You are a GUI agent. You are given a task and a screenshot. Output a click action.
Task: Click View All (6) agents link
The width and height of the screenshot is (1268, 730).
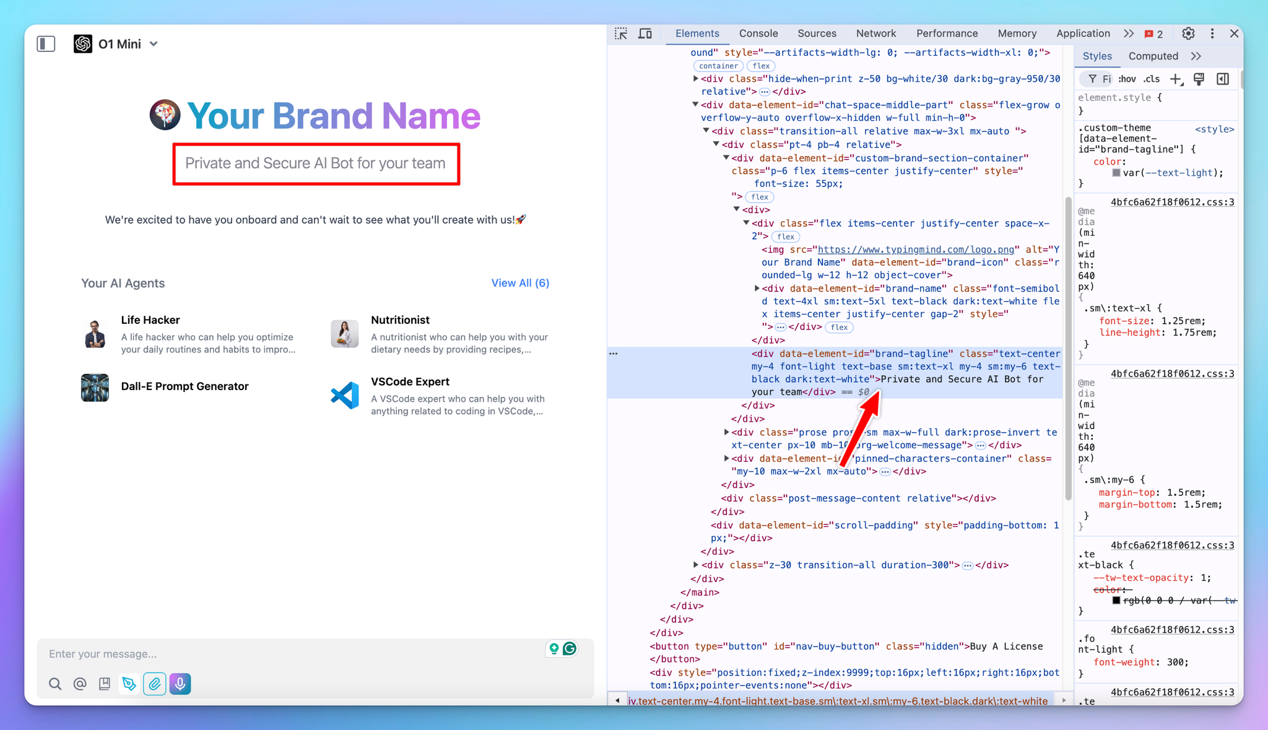(x=520, y=282)
